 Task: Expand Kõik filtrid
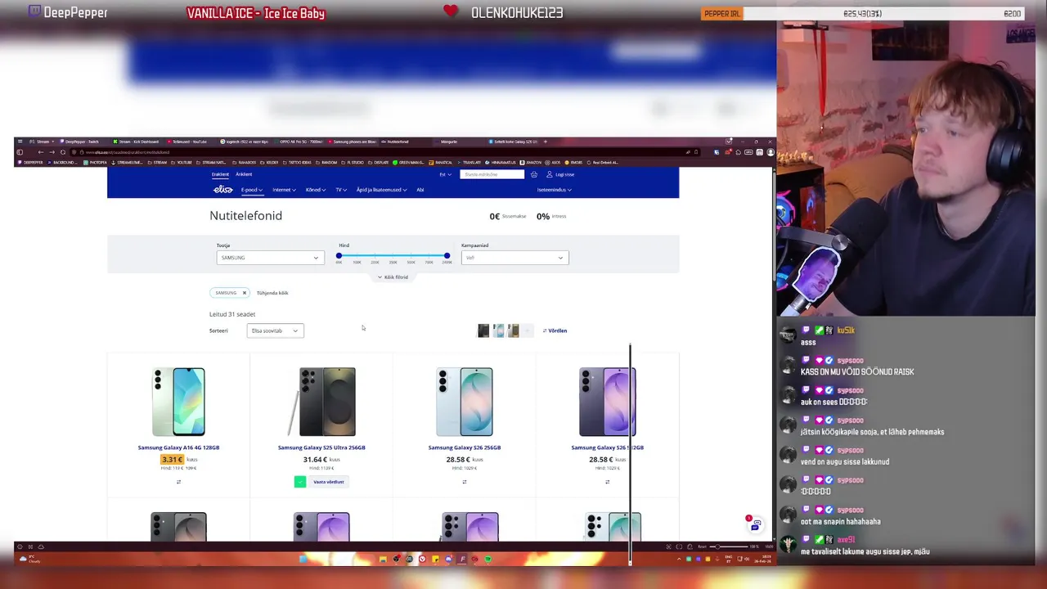pos(393,277)
